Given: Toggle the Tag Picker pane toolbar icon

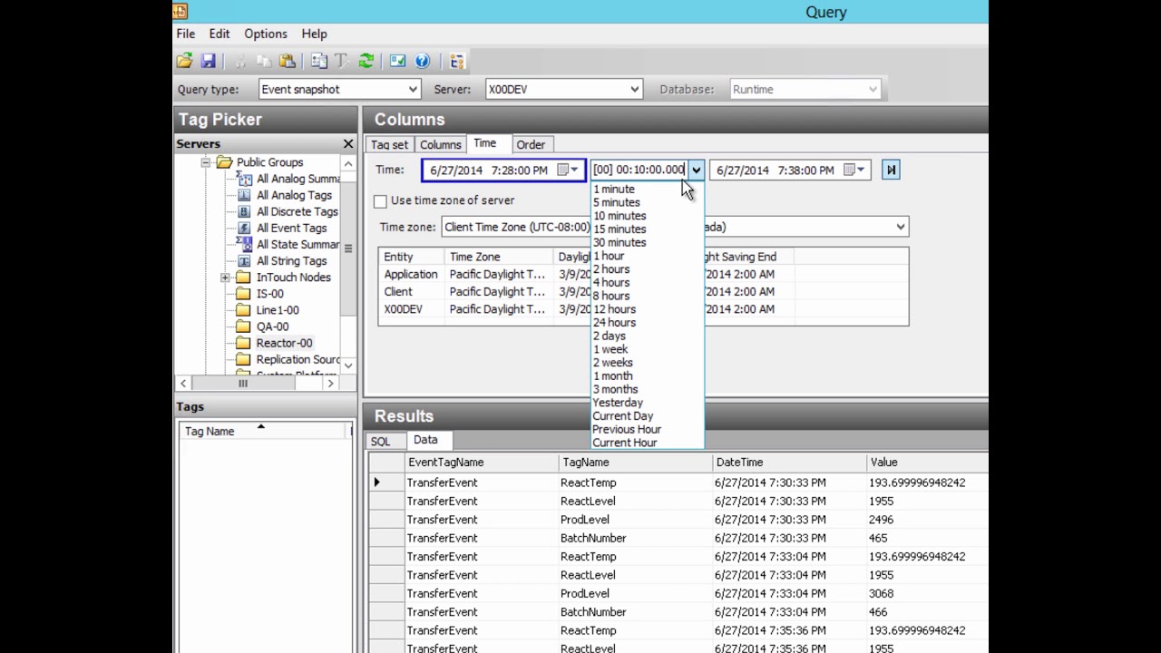Looking at the screenshot, I should click(x=457, y=61).
